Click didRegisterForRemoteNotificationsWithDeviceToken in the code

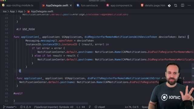pyautogui.click(x=121, y=37)
